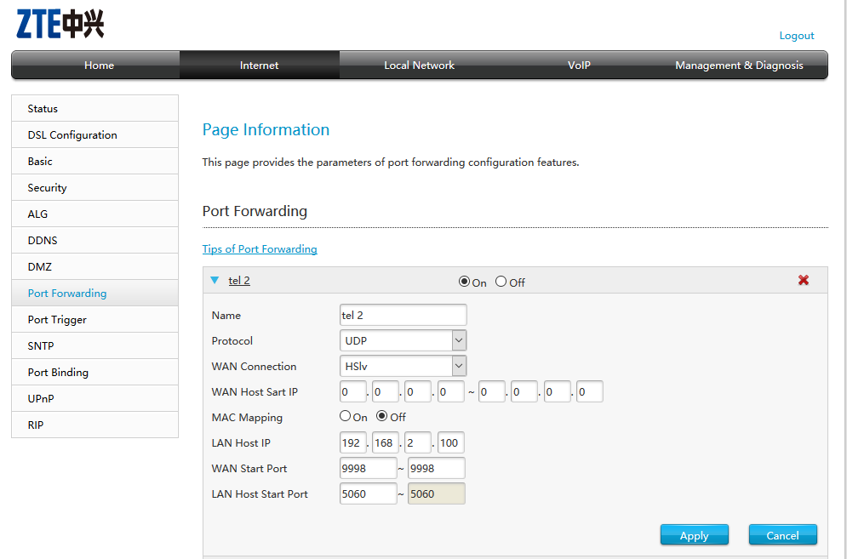The image size is (847, 559).
Task: Open Tips of Port Forwarding link
Action: pyautogui.click(x=260, y=249)
